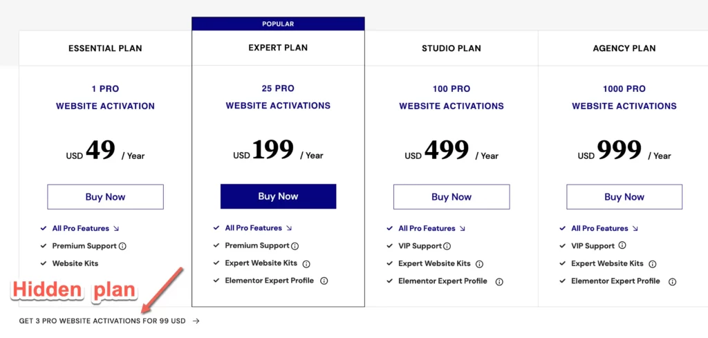Open info icon for Studio Expert Website Kits
Viewport: 708px width, 338px height.
point(480,265)
